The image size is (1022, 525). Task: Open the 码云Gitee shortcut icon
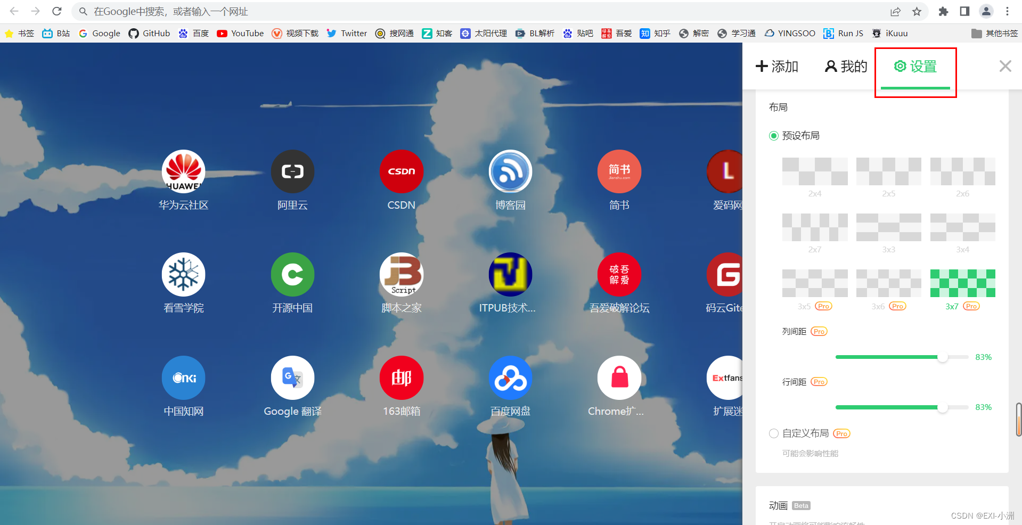(725, 274)
